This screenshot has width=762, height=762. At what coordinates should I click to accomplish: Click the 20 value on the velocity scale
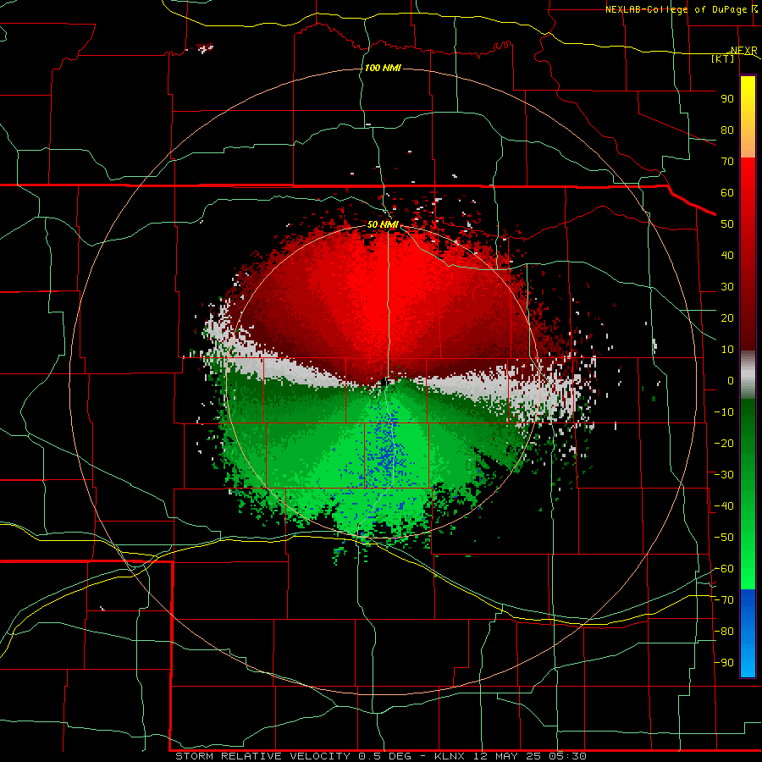pos(727,317)
